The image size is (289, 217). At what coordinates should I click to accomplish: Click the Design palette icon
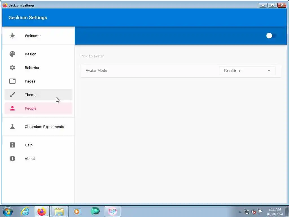12,54
